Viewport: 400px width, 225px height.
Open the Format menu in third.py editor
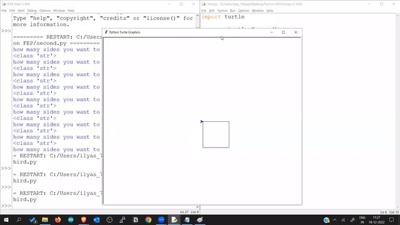pos(222,11)
